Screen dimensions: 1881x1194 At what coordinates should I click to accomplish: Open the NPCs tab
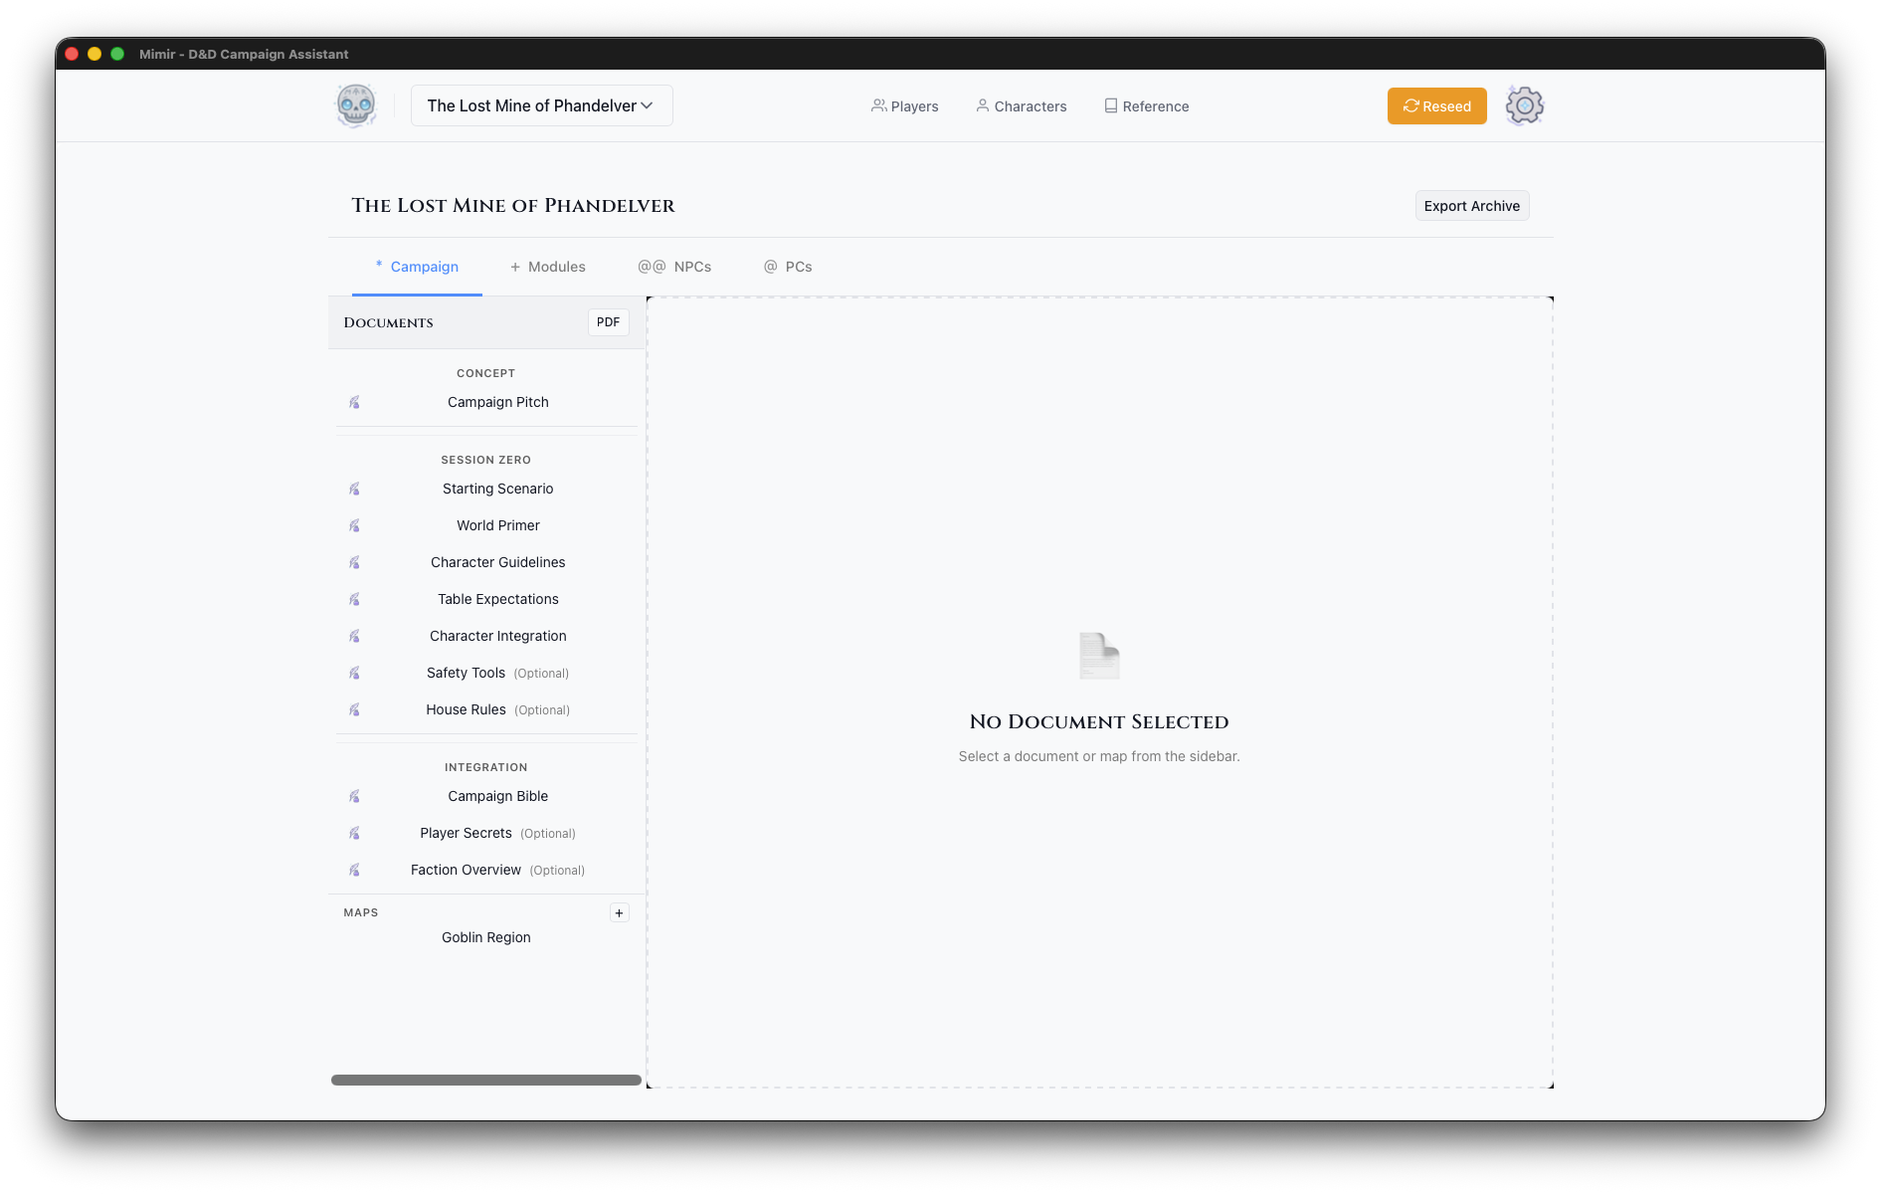675,267
